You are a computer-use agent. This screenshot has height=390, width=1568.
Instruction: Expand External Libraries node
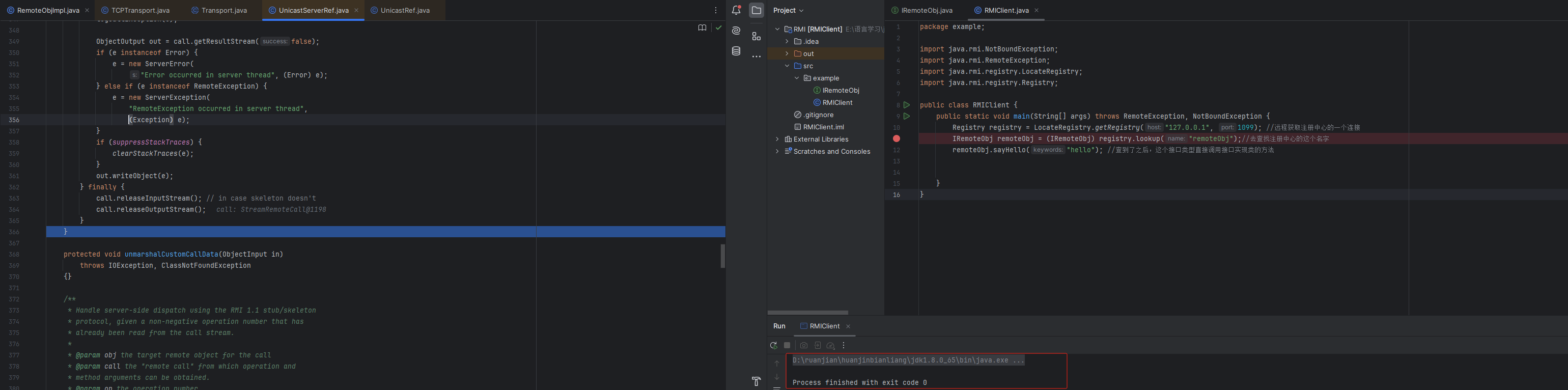pos(777,140)
